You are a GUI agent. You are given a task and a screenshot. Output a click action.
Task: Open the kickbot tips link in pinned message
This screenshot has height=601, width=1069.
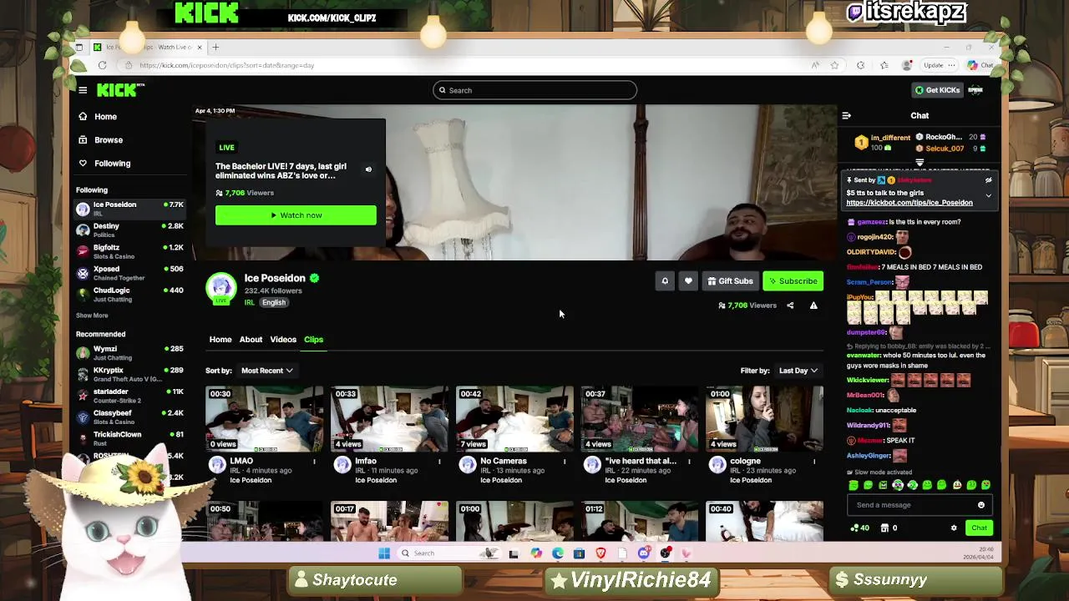coord(909,203)
